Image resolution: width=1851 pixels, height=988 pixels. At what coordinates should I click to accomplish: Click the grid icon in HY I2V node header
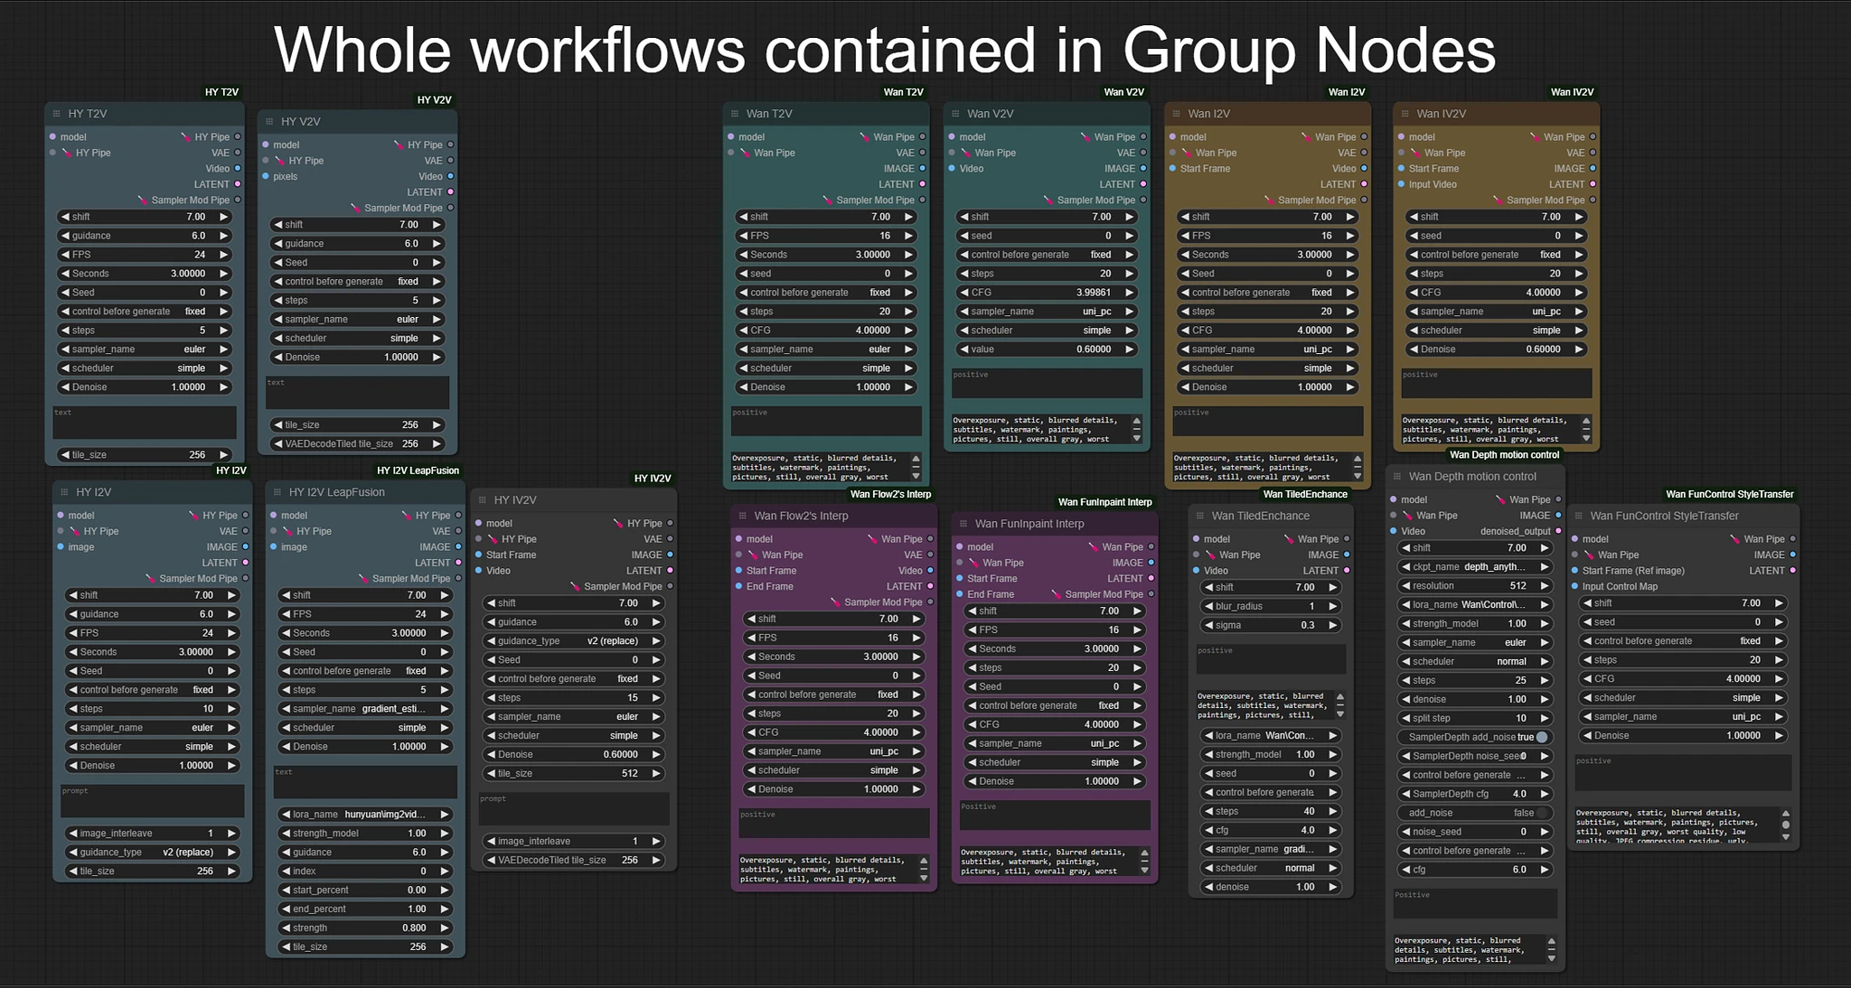(64, 492)
